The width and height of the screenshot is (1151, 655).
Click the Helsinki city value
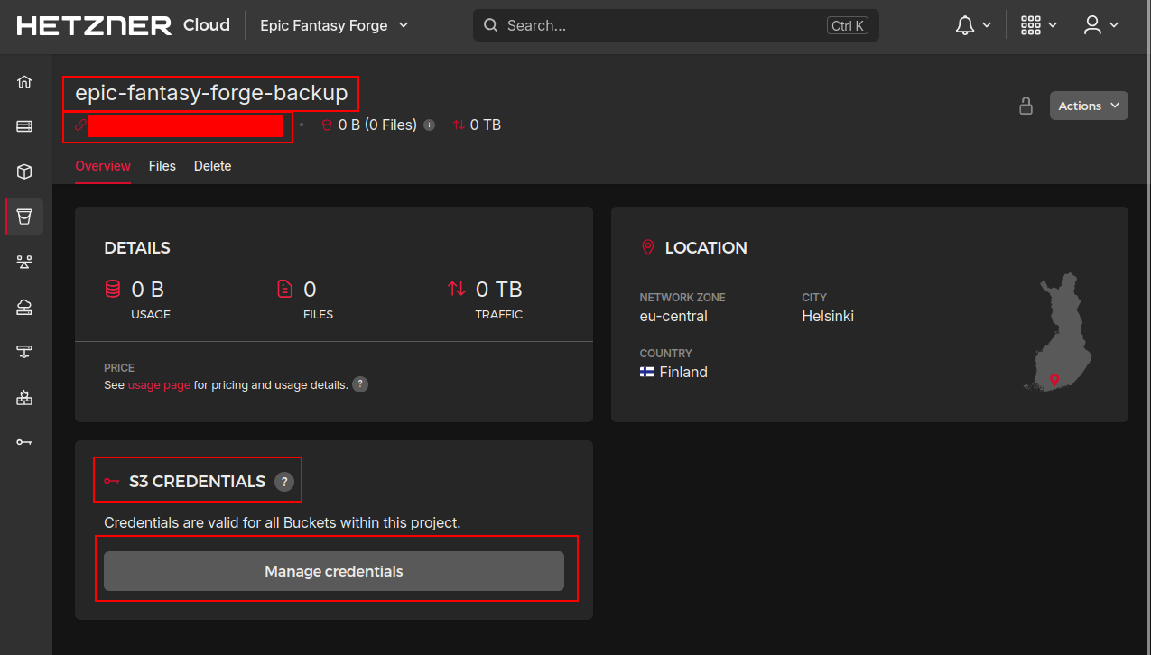click(x=828, y=317)
